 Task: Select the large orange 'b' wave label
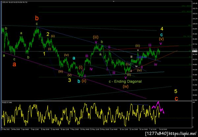(37, 18)
